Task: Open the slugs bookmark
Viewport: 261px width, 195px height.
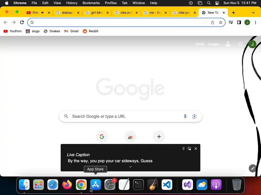Action: point(33,31)
